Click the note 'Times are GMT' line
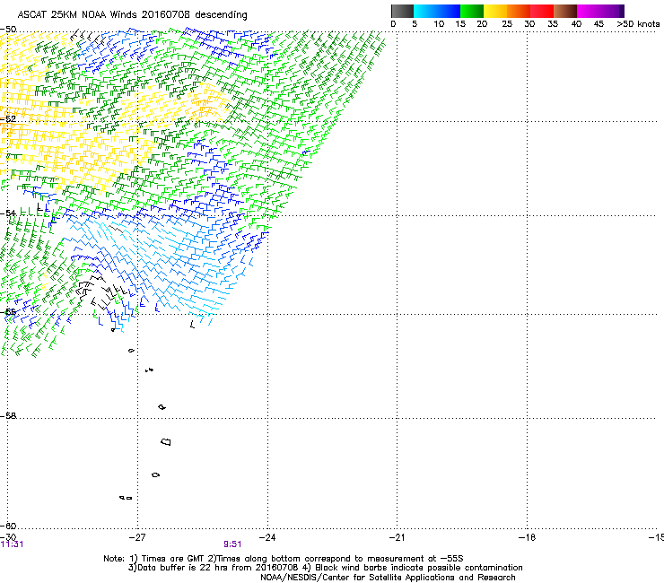Screen dimensions: 664x583 284,559
